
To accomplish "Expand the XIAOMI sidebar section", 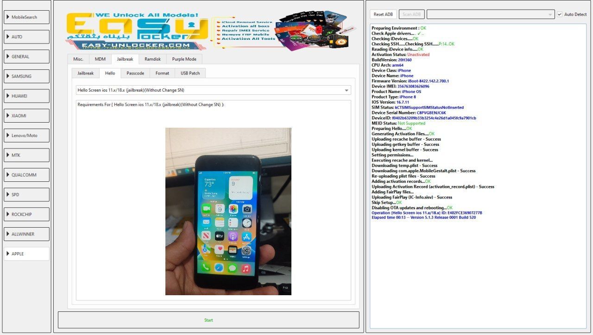I will 26,116.
